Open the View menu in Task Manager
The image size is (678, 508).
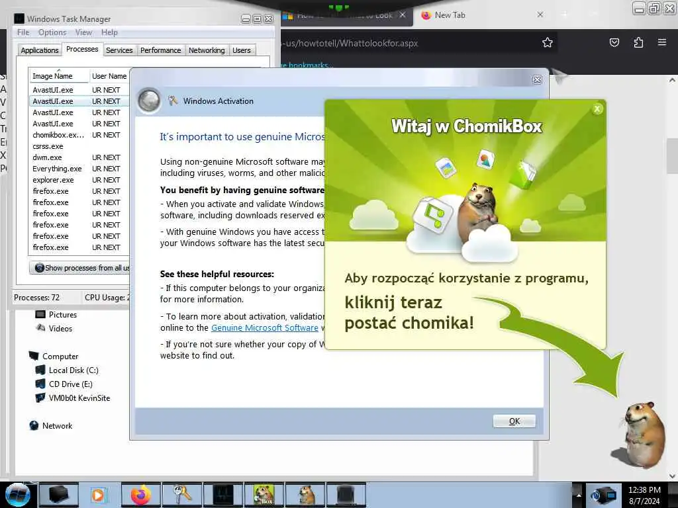click(x=83, y=32)
